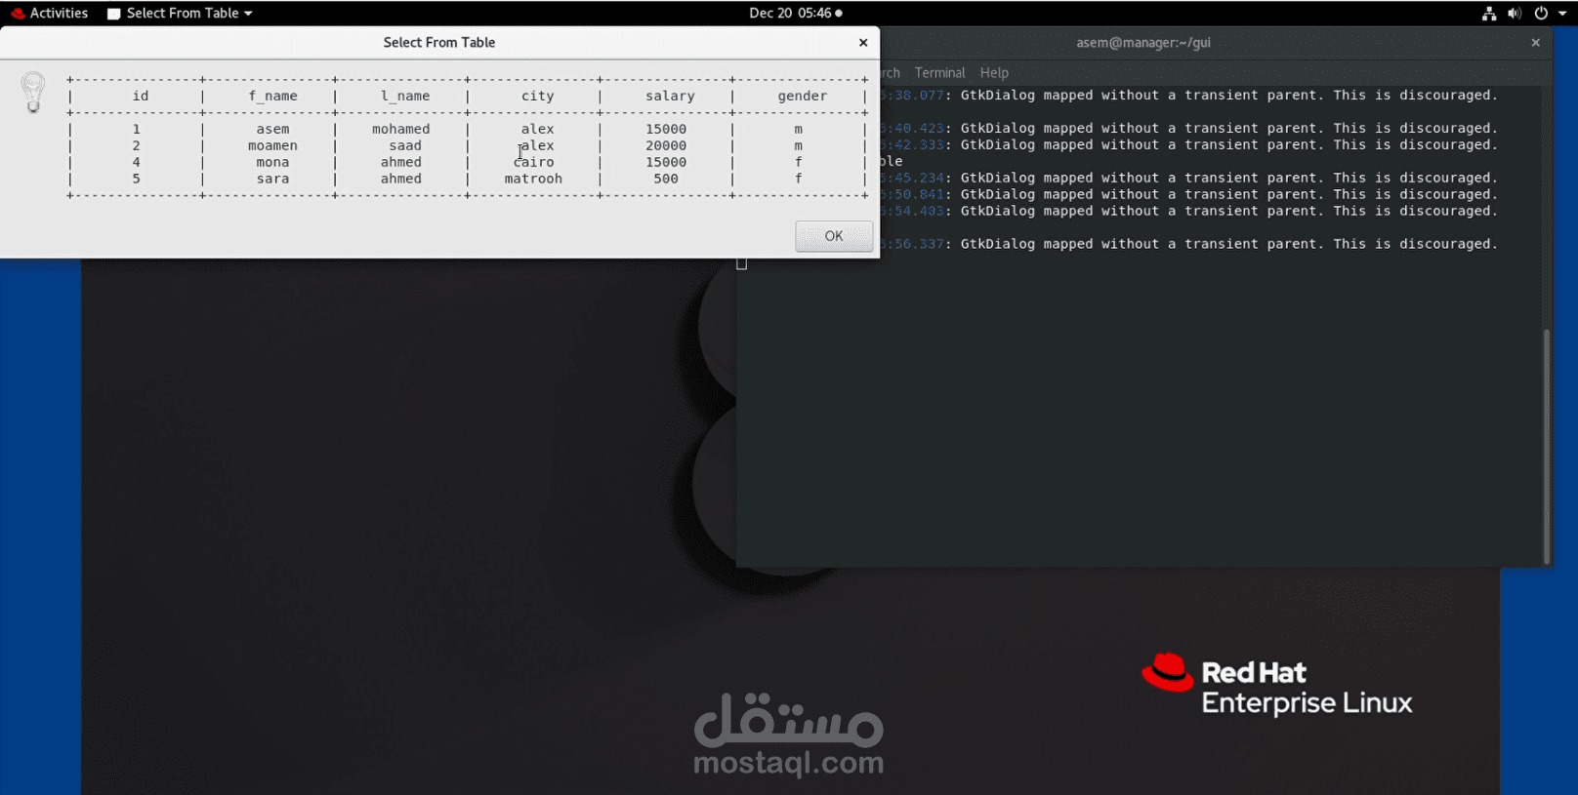1578x795 pixels.
Task: Click the city value 'cairo'
Action: (533, 162)
